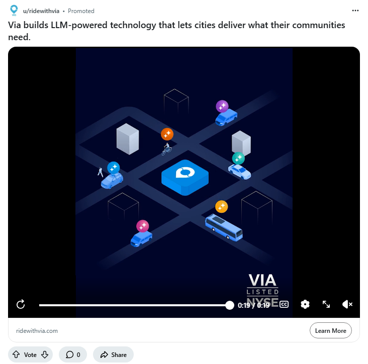This screenshot has width=368, height=364.
Task: Click the VIA Listed NYSE watermark
Action: pos(262,290)
